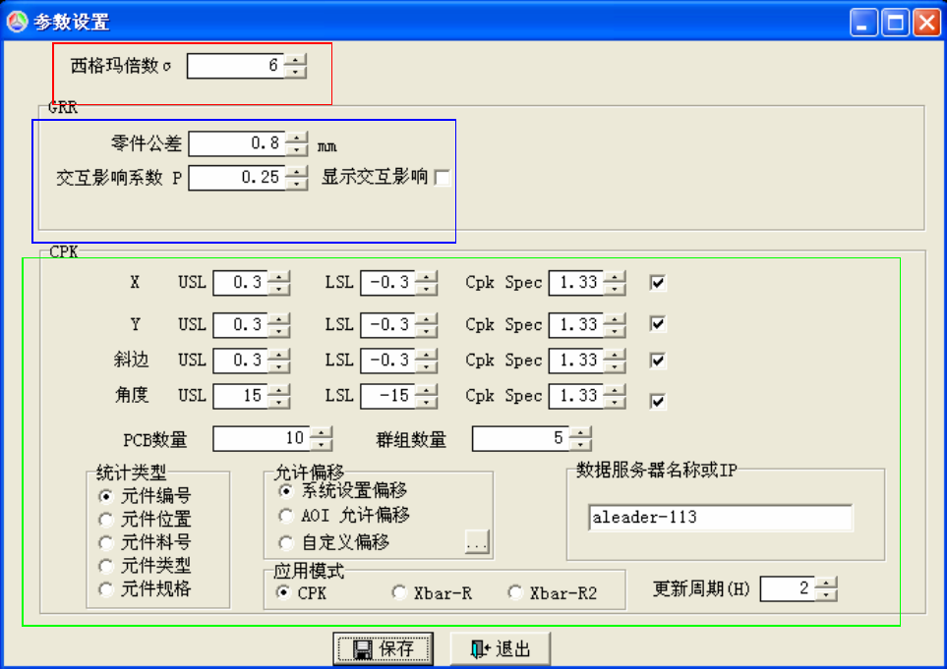Increase 群组数量 with up arrow

[580, 432]
